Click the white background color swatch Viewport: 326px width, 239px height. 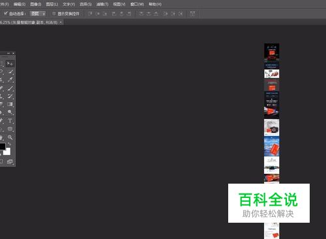pos(8,152)
